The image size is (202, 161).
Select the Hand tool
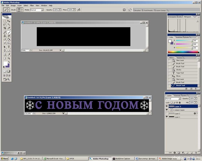click(x=5, y=58)
